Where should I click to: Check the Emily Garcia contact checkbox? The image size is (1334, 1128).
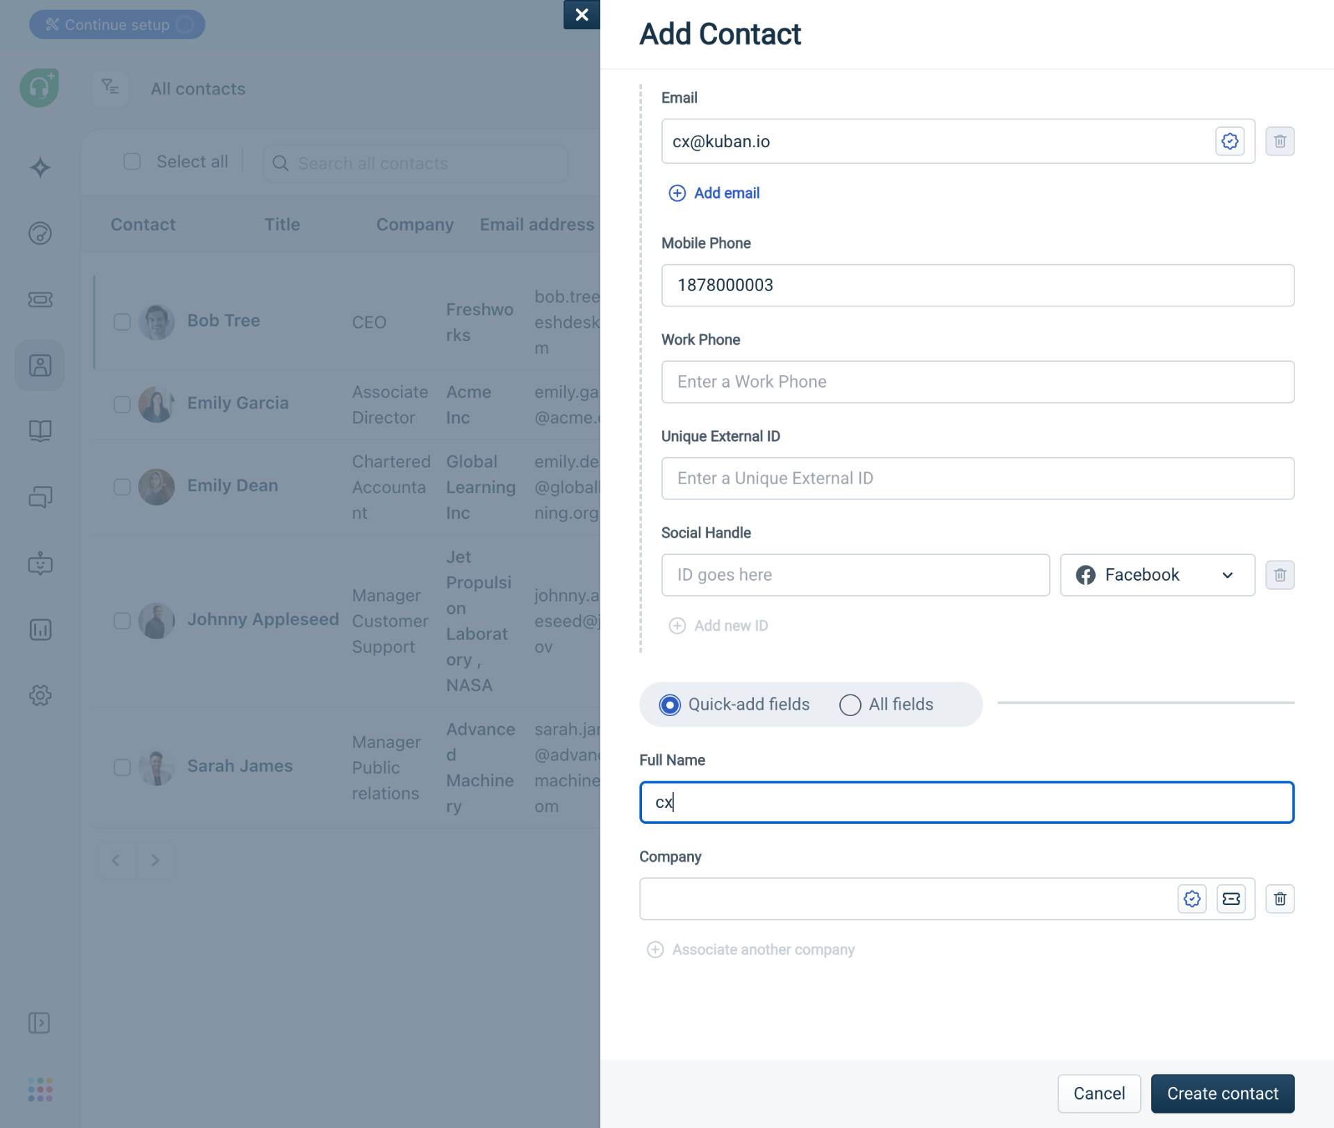[122, 404]
